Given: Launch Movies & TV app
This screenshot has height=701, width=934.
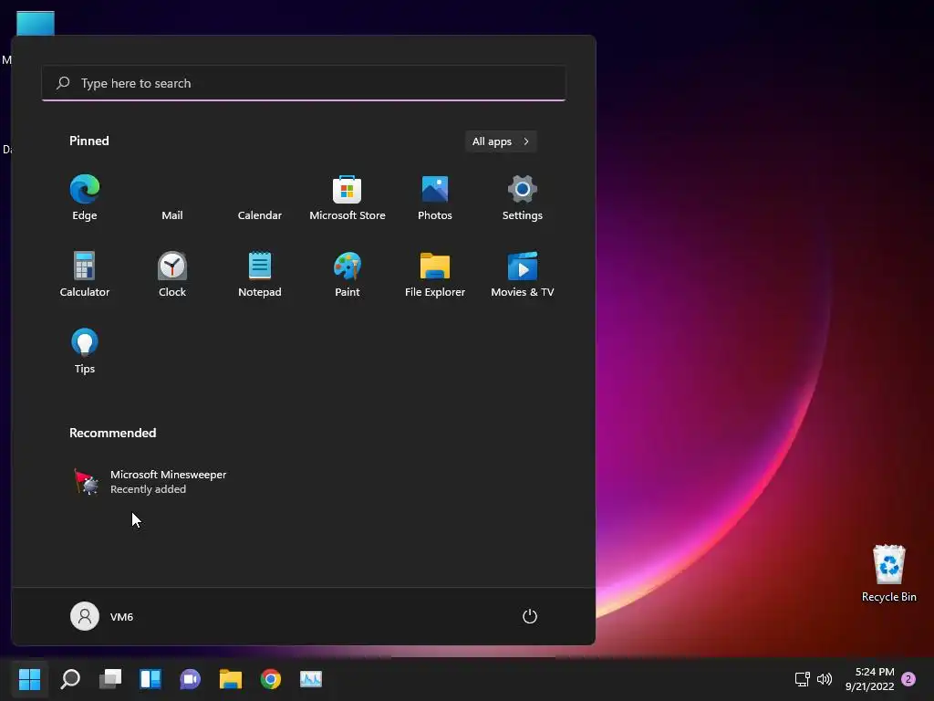Looking at the screenshot, I should pos(523,274).
